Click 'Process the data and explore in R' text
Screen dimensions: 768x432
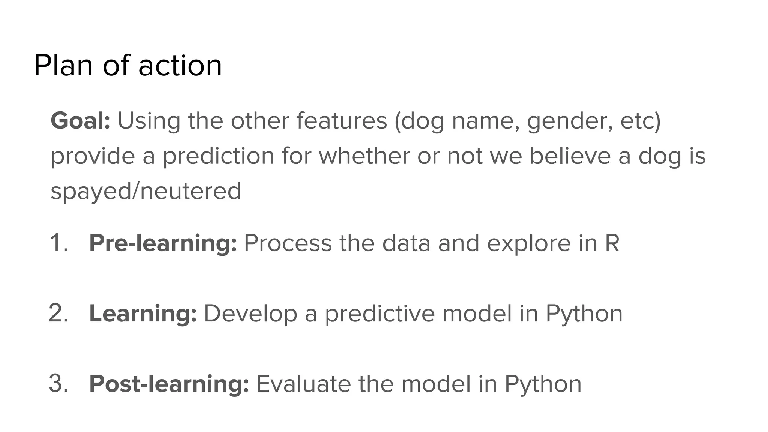[x=432, y=243]
